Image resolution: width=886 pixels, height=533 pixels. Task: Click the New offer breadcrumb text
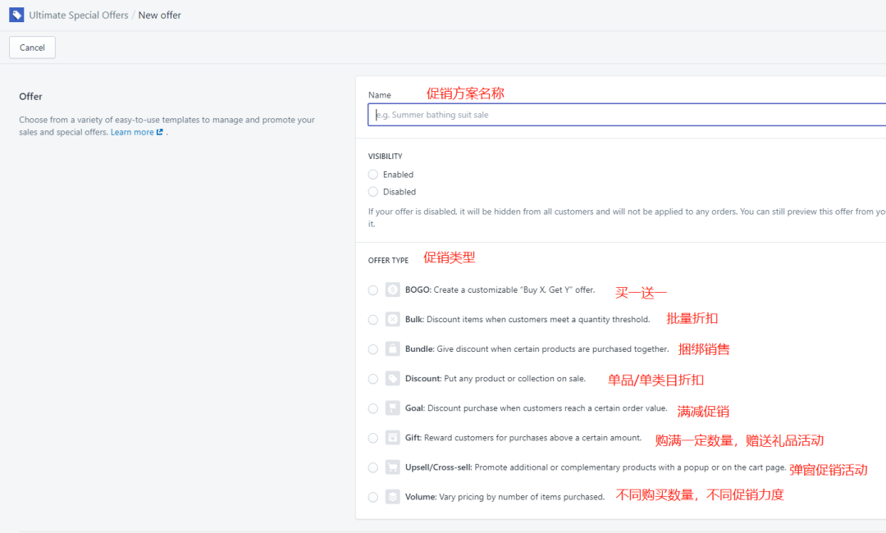tap(160, 16)
